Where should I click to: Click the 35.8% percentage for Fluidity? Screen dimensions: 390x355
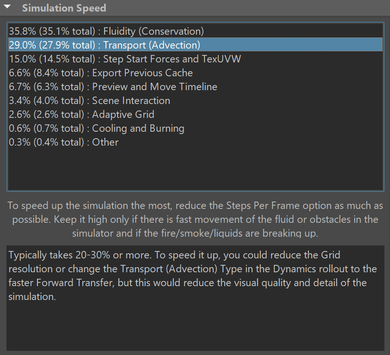point(22,31)
